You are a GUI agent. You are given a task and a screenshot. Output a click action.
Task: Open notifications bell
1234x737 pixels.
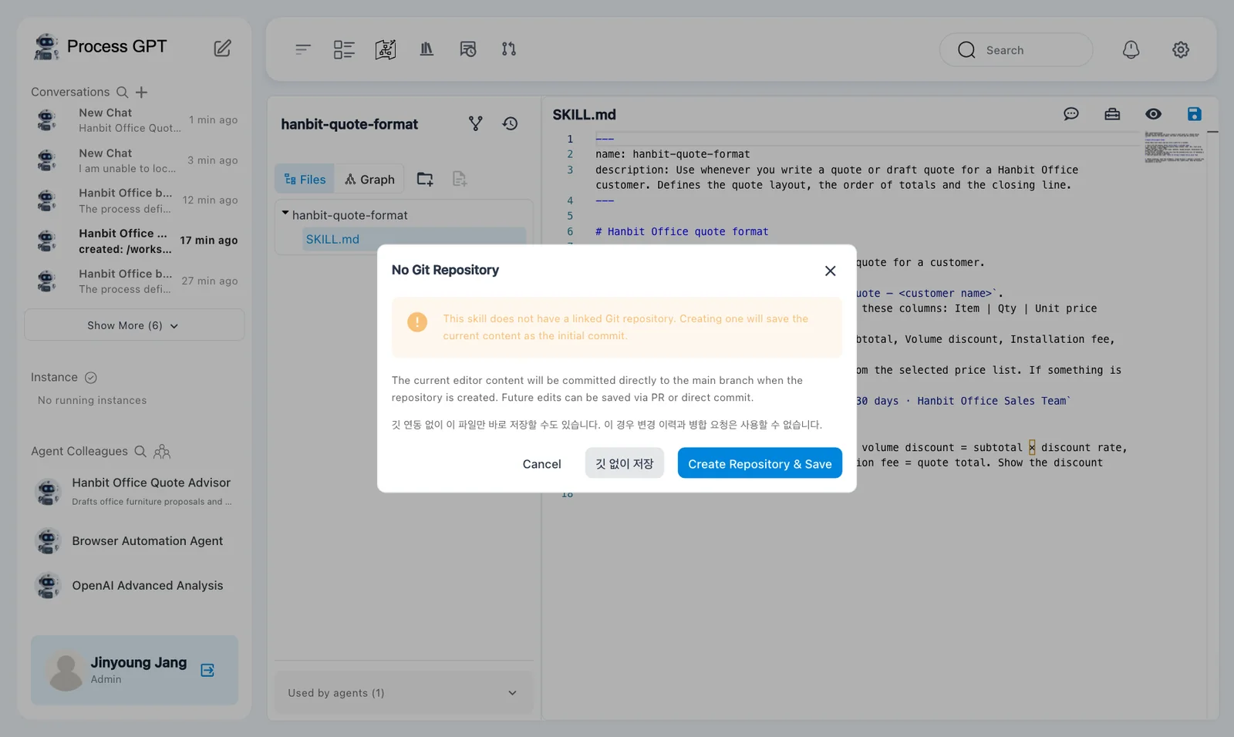point(1131,50)
